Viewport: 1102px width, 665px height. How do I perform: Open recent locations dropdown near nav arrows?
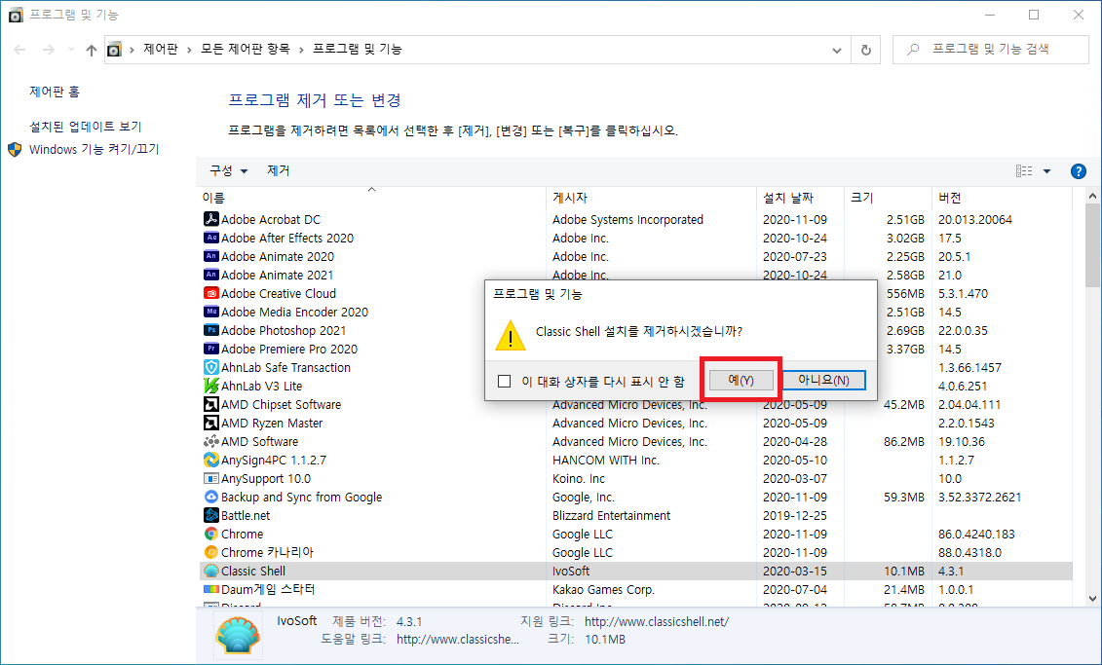72,50
